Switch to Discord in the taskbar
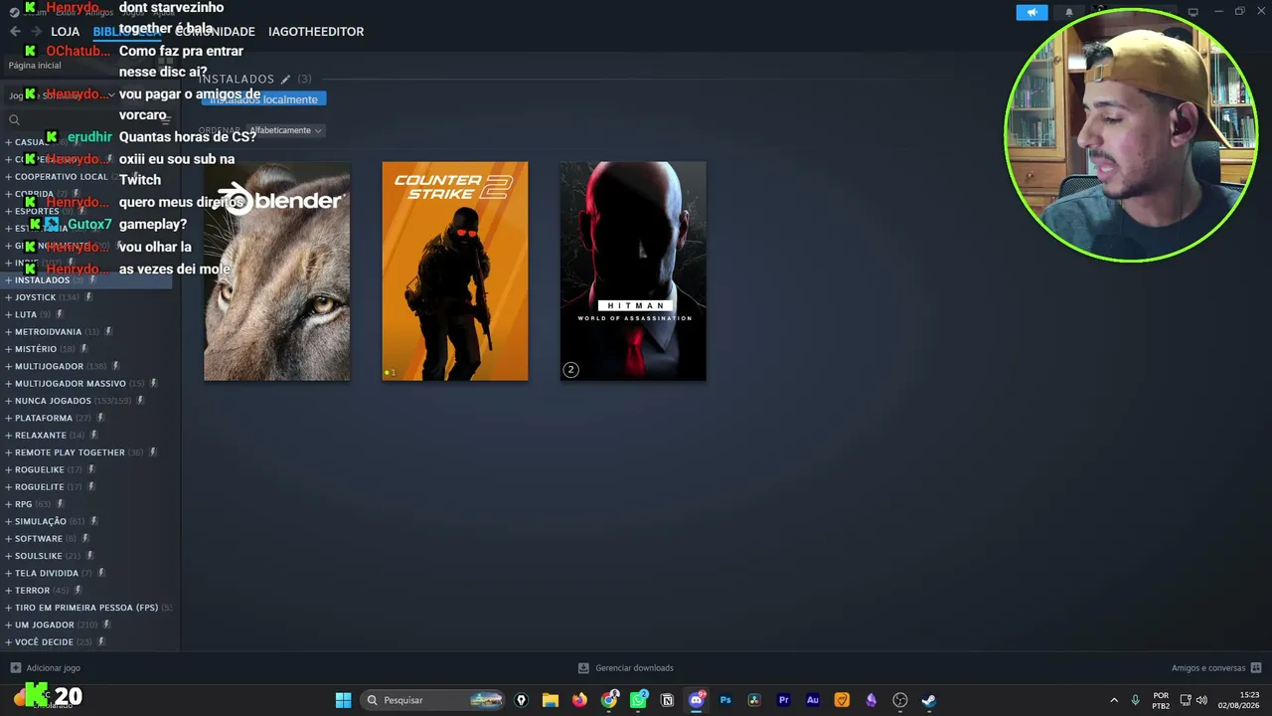 [697, 700]
